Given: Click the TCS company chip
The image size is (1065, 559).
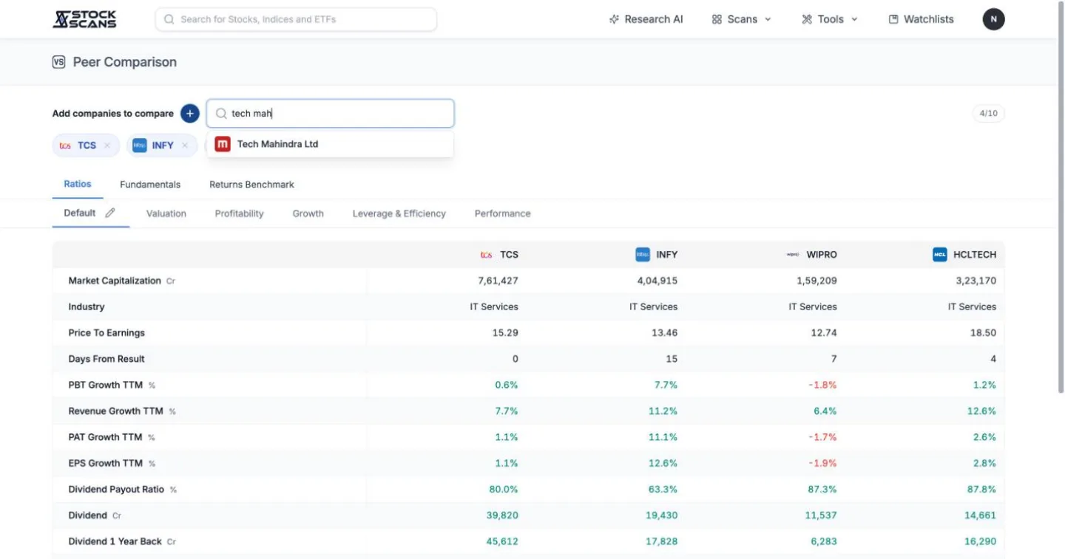Looking at the screenshot, I should click(x=86, y=145).
